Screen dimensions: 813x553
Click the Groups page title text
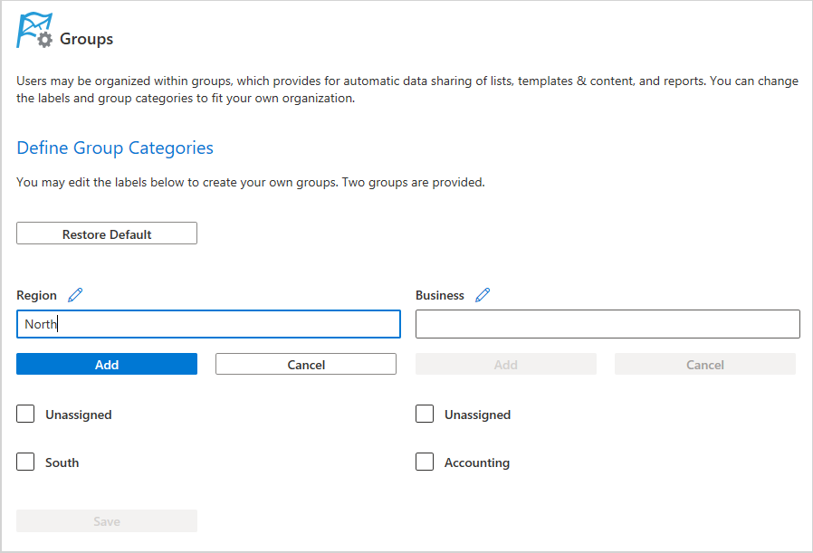pyautogui.click(x=87, y=39)
